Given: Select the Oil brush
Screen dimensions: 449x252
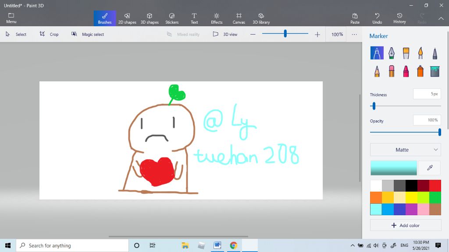Looking at the screenshot, I should [x=406, y=53].
